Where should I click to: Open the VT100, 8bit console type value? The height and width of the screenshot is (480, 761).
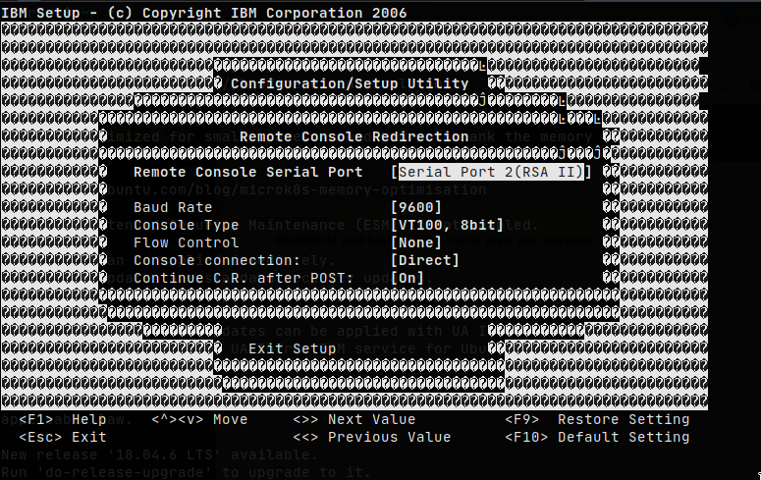pos(447,225)
